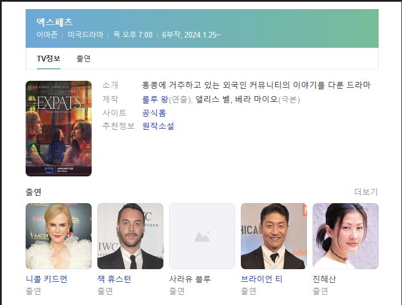Click the 진혜산 cast name
The width and height of the screenshot is (402, 305).
(325, 279)
